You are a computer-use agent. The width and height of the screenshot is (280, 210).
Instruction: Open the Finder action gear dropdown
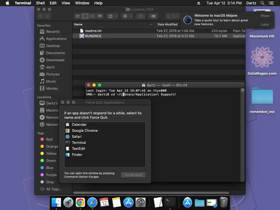click(x=127, y=16)
